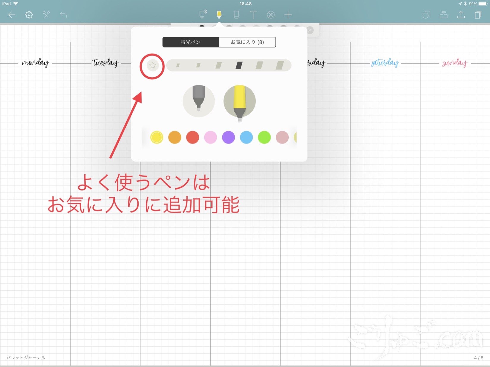Pick the light blue color swatch
The image size is (490, 367).
[246, 137]
